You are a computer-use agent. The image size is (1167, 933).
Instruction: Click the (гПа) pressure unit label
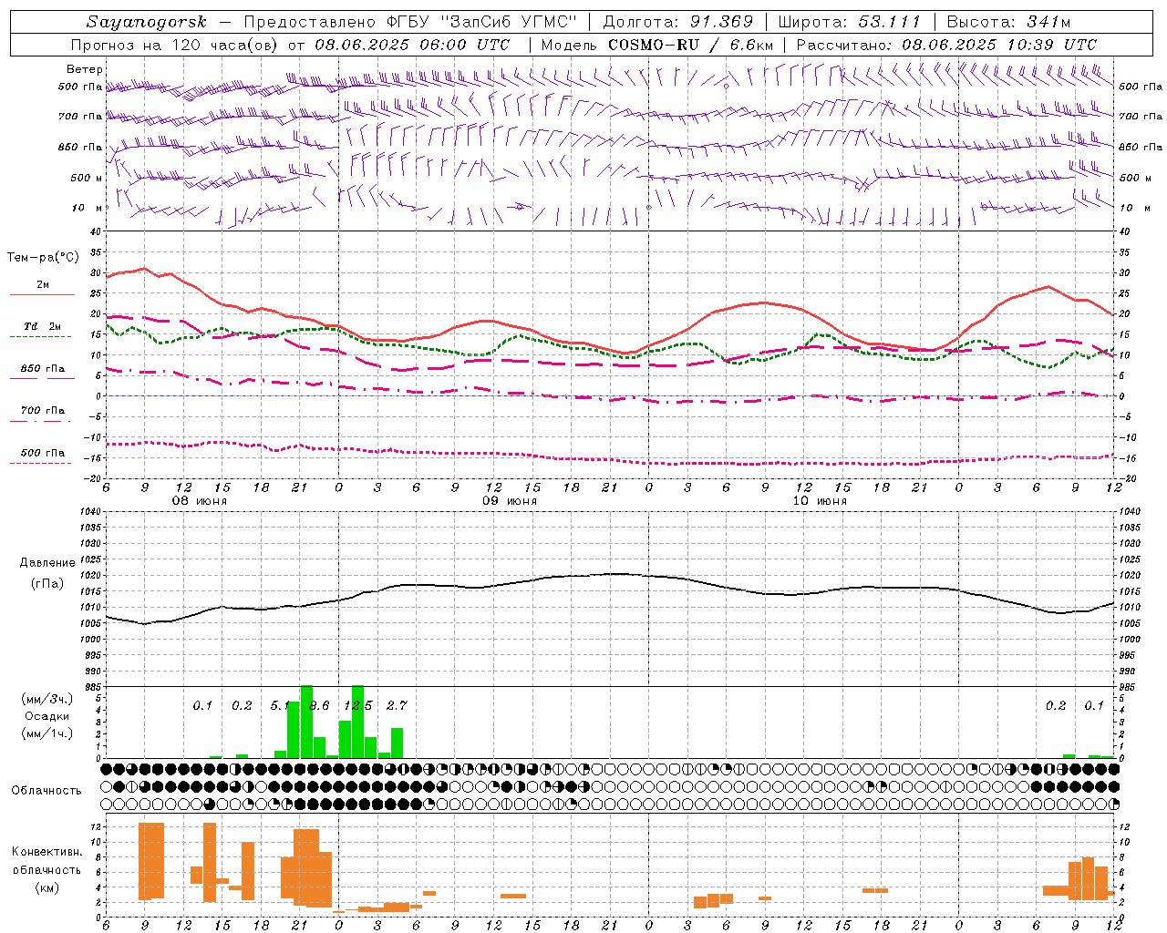[x=47, y=583]
